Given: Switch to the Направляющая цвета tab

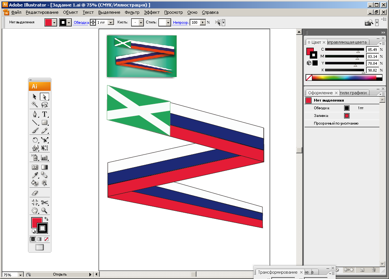Looking at the screenshot, I should coord(346,42).
